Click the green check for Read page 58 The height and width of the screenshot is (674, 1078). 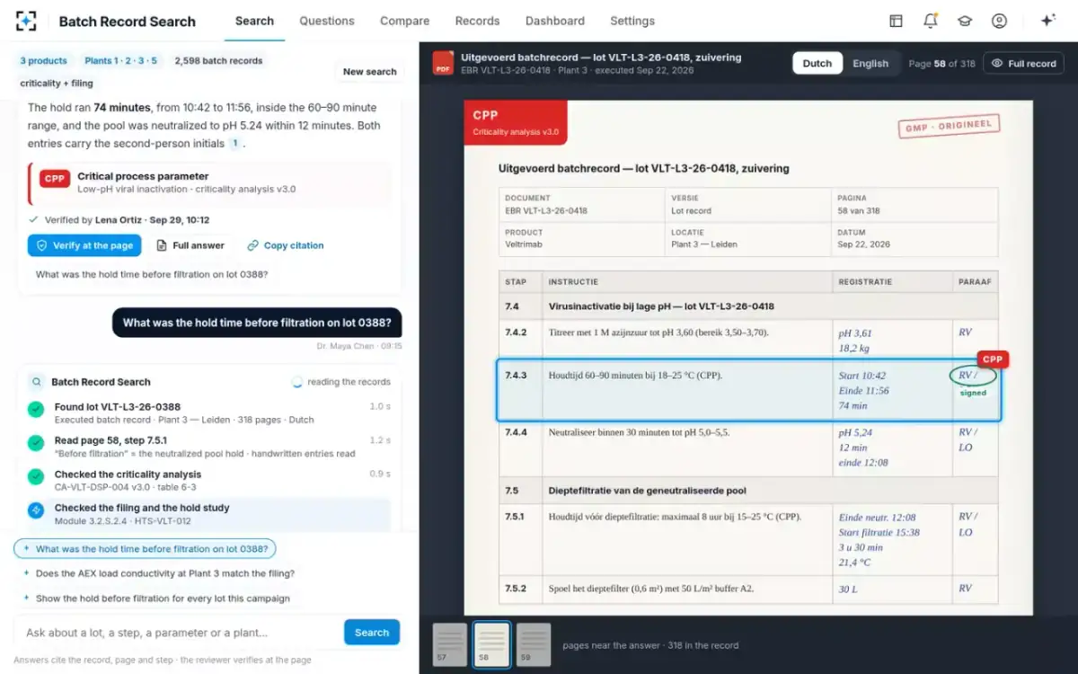pyautogui.click(x=36, y=443)
